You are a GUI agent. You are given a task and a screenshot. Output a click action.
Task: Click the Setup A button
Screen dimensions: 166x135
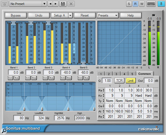[60, 15]
